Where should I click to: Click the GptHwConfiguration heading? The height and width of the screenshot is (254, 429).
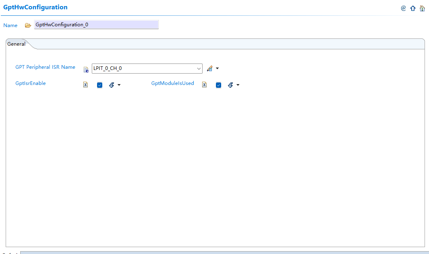(35, 7)
